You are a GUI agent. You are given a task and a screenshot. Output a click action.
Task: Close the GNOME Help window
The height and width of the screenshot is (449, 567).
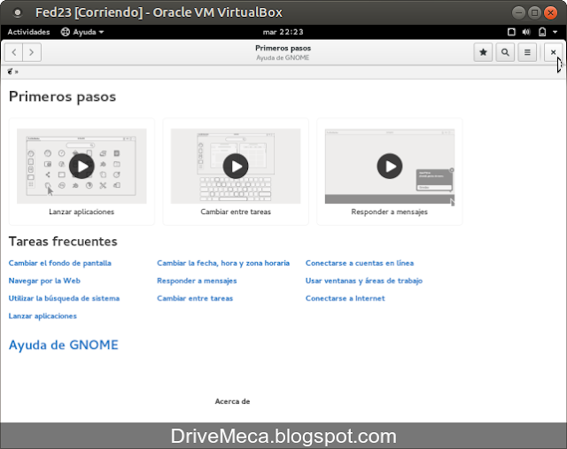pos(553,52)
